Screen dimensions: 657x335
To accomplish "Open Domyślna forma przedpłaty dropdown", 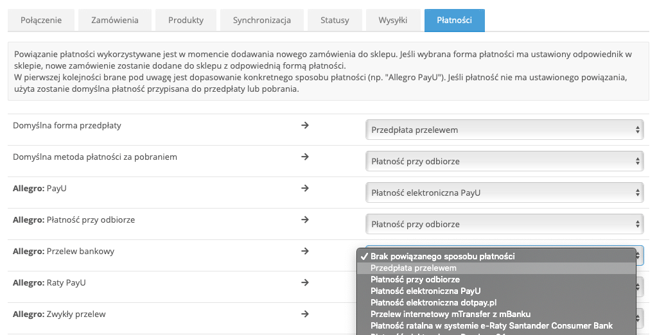I will coord(505,130).
